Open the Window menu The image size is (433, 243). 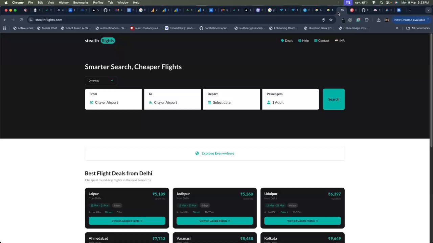point(123,2)
